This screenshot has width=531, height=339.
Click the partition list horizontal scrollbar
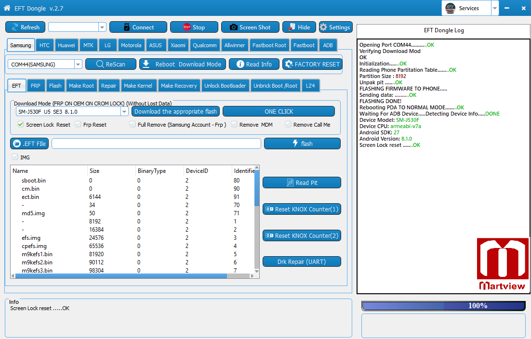click(x=120, y=276)
